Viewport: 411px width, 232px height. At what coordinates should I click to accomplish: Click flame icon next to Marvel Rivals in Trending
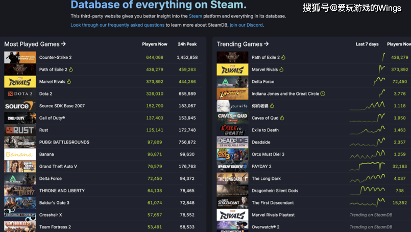pos(281,69)
